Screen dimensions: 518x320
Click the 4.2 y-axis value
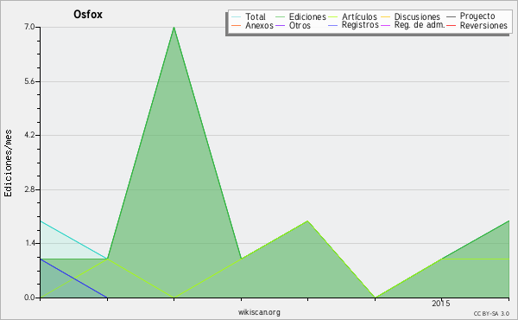[29, 135]
